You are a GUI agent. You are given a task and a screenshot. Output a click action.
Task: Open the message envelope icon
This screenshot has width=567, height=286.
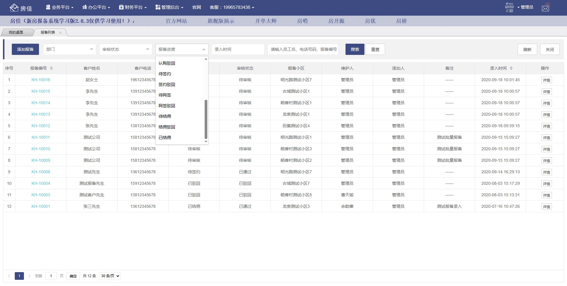click(x=545, y=8)
